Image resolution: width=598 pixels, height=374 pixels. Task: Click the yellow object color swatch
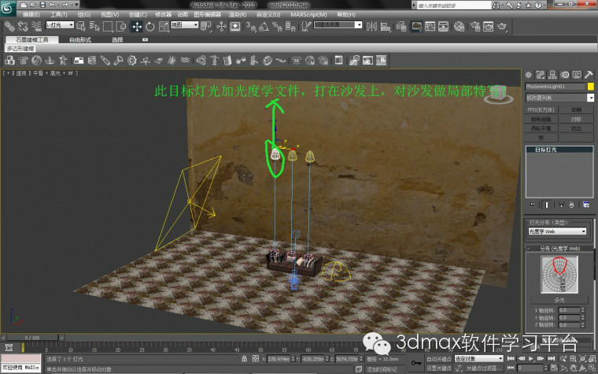tap(590, 87)
